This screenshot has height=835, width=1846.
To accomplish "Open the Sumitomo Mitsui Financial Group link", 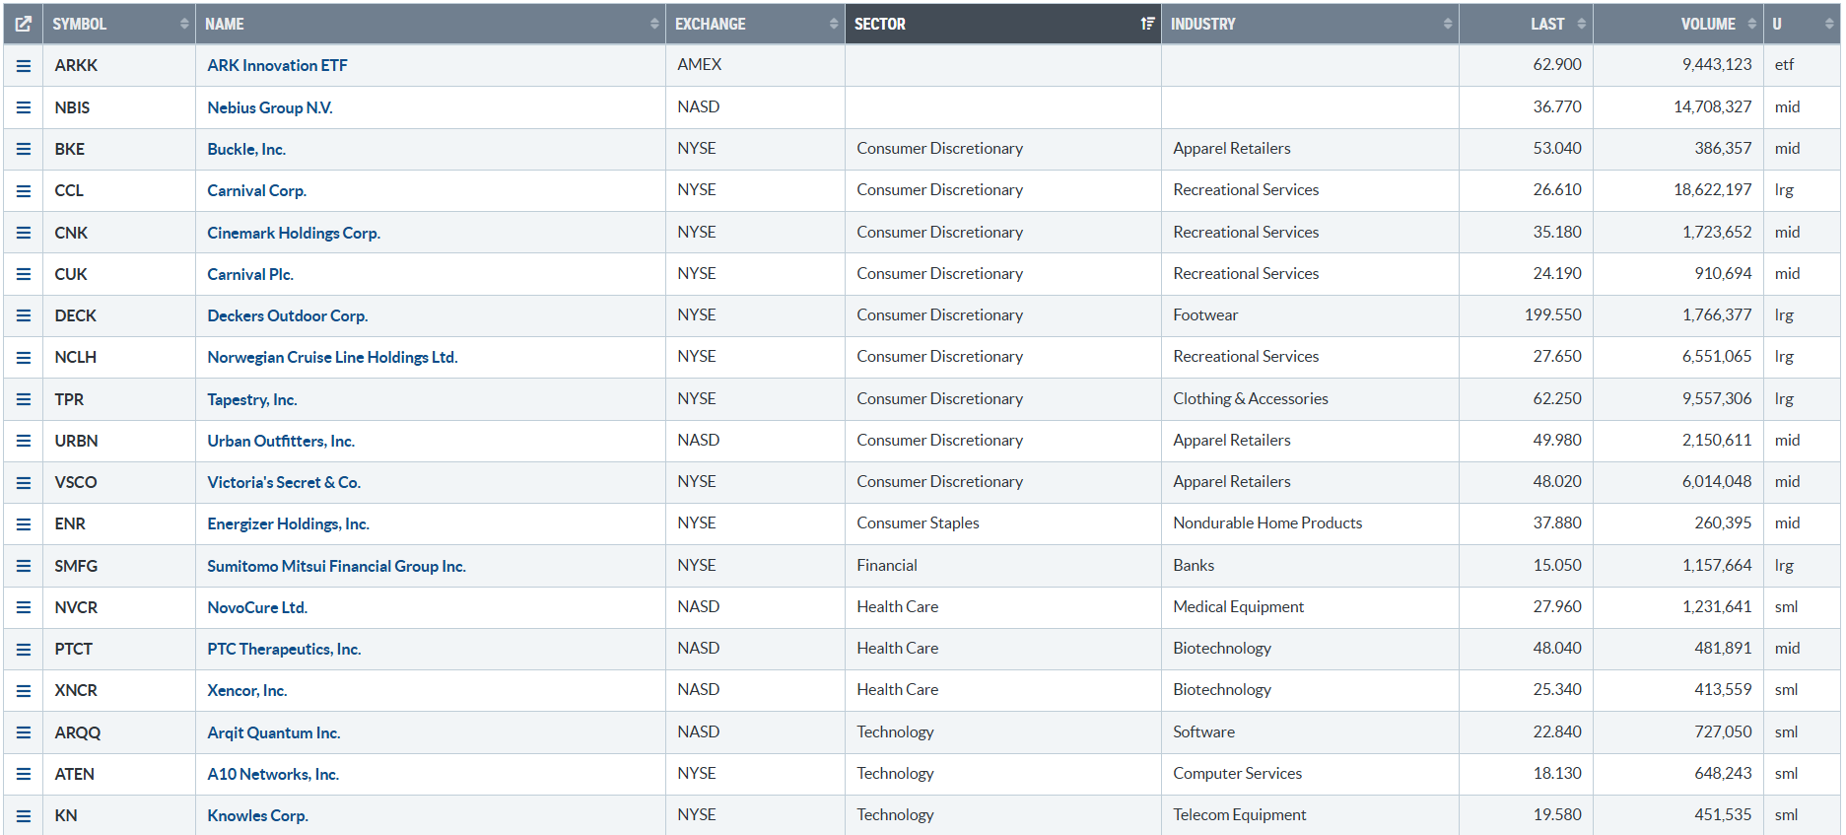I will (336, 567).
